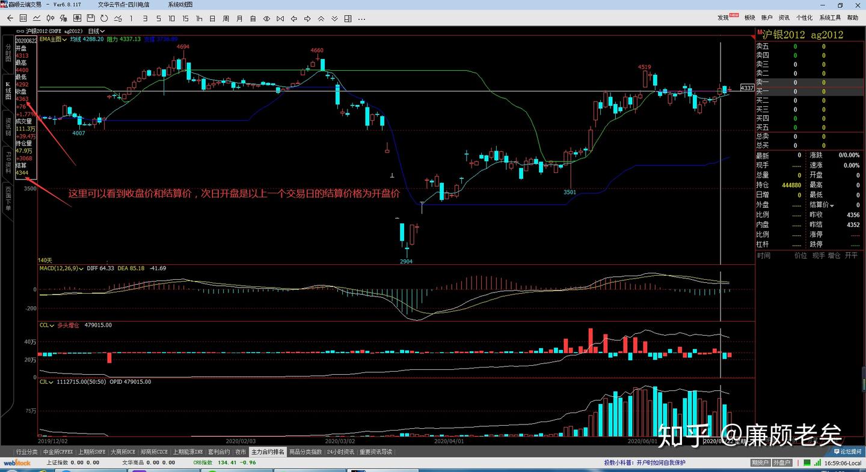
Task: Open the quote list icon in toolbar
Action: click(x=23, y=19)
